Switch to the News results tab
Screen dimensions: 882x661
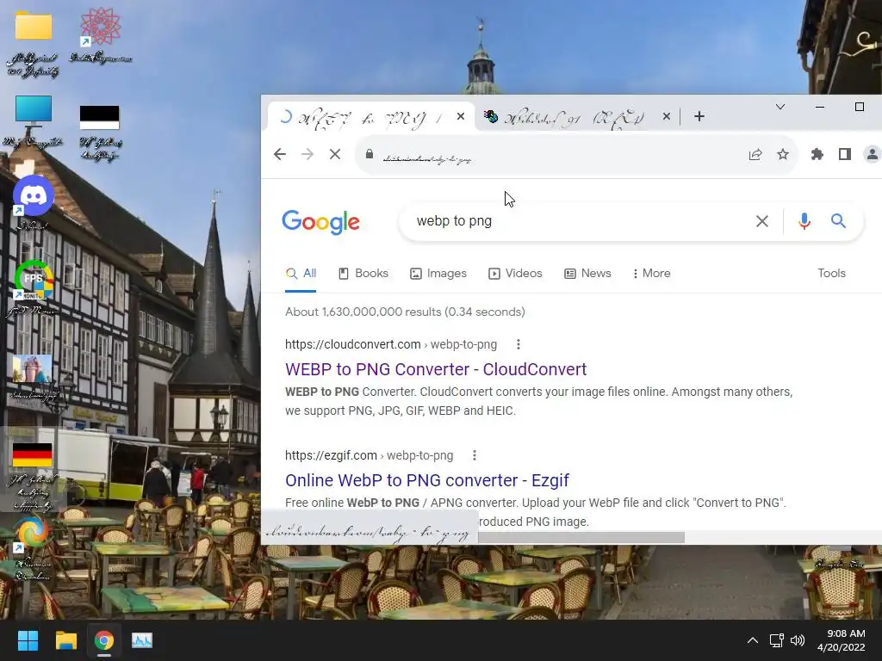click(587, 274)
